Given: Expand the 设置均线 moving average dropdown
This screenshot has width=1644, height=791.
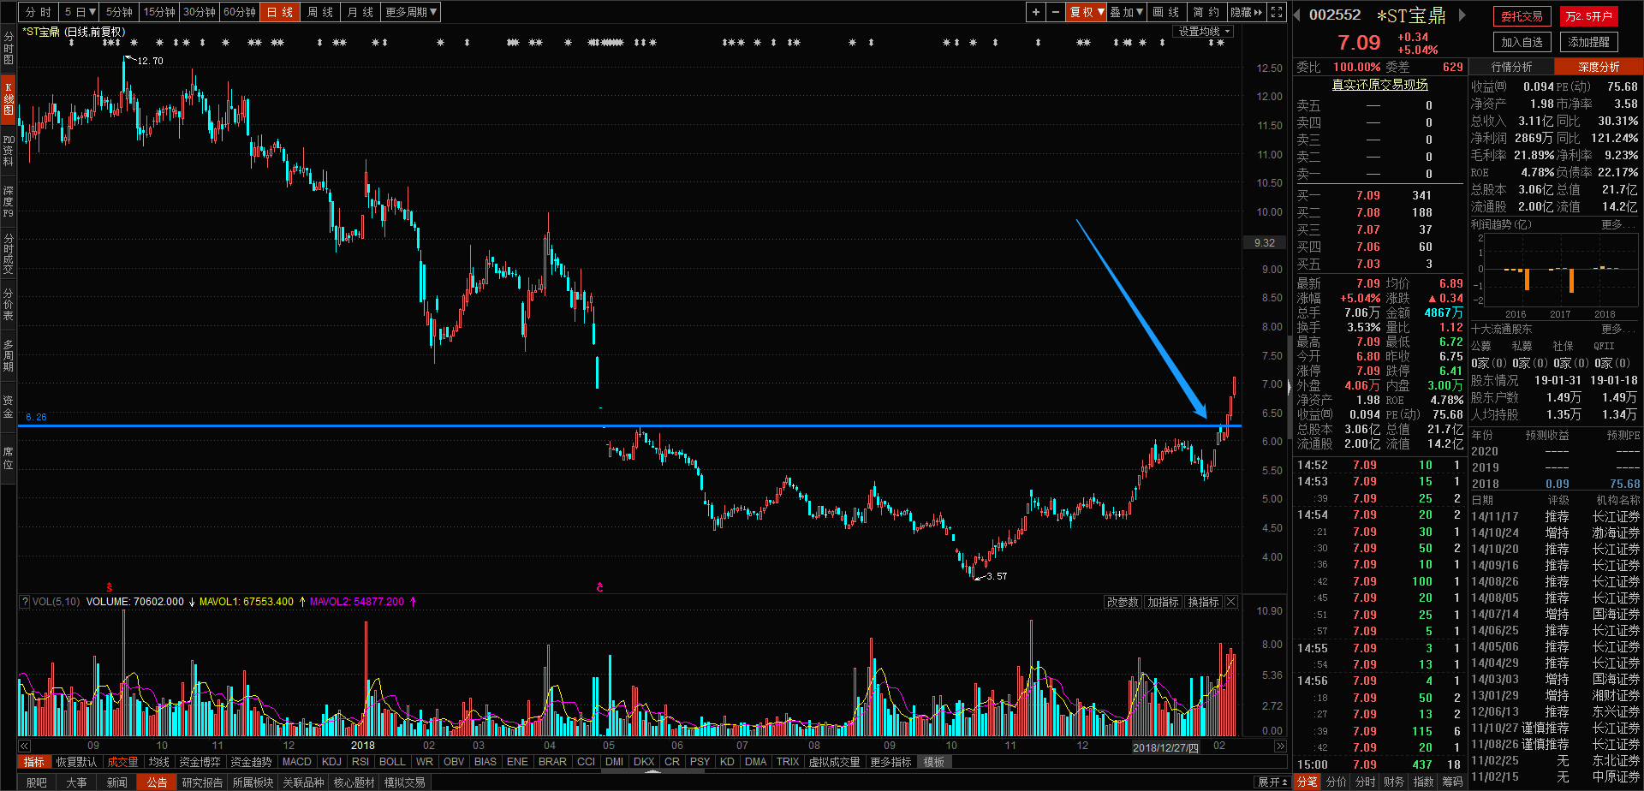Looking at the screenshot, I should (1204, 32).
